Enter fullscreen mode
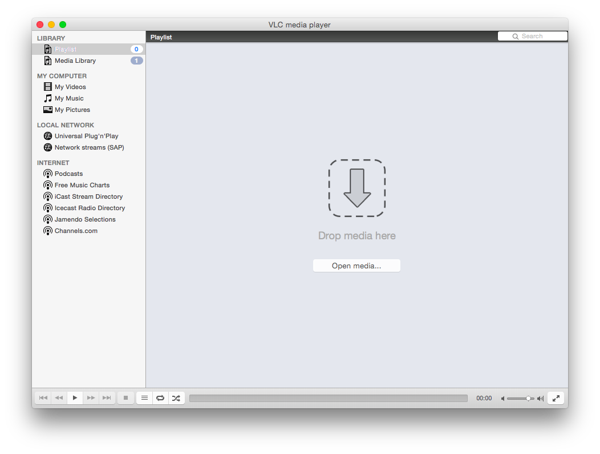This screenshot has width=600, height=454. (556, 398)
